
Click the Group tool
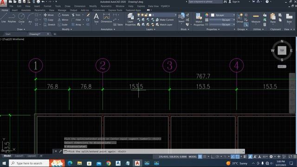240,18
